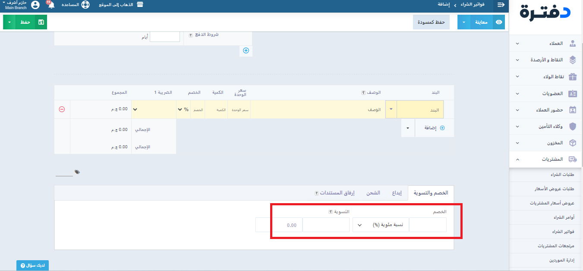Open dropdown next to إضافة button
Viewport: 583px width, 271px height.
(x=408, y=128)
